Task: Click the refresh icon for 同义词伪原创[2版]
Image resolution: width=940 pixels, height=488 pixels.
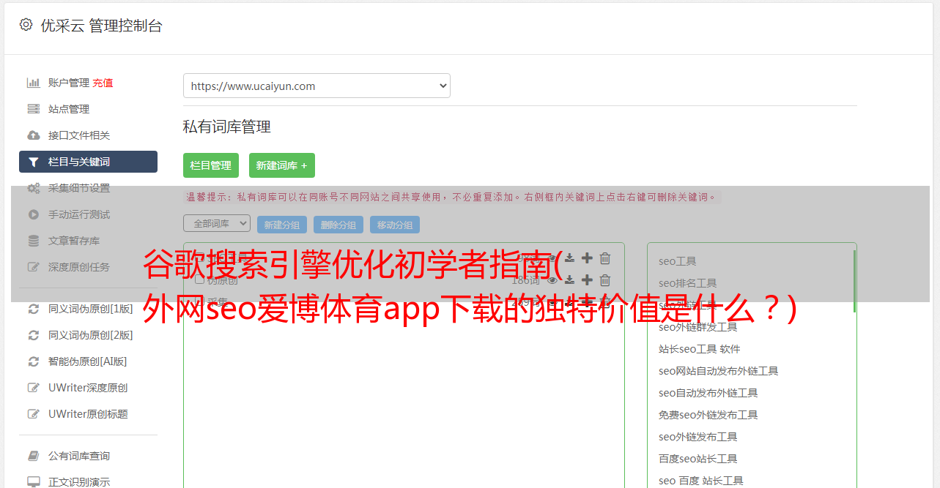Action: [34, 335]
